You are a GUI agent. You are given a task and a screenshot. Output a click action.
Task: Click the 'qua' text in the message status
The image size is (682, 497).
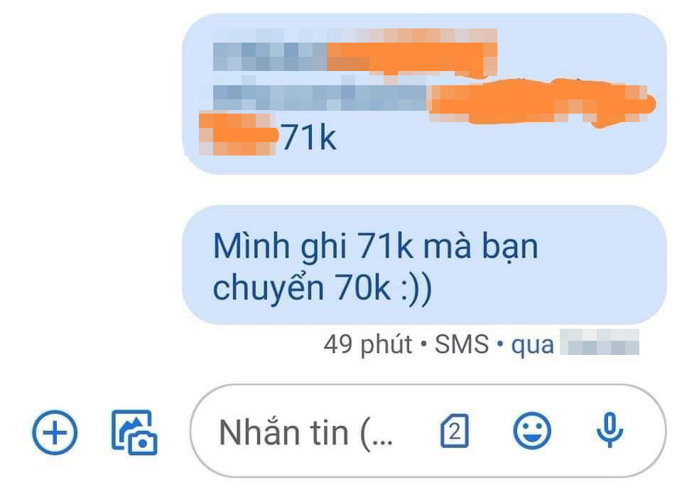[x=532, y=346]
